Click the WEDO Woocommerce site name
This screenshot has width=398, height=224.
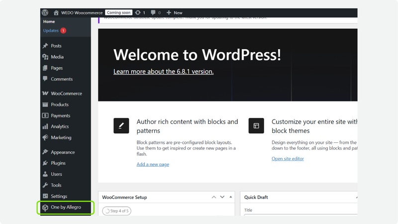82,13
